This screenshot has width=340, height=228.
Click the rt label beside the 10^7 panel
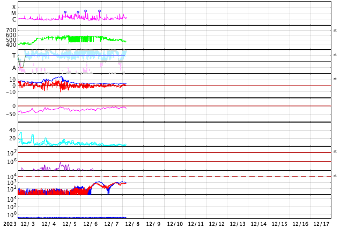pyautogui.click(x=335, y=152)
